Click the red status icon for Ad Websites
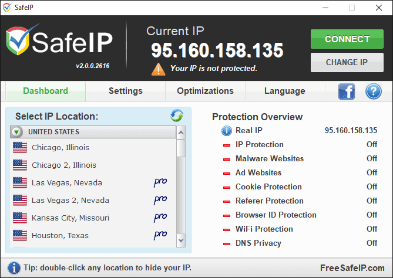393x278 pixels. tap(227, 173)
